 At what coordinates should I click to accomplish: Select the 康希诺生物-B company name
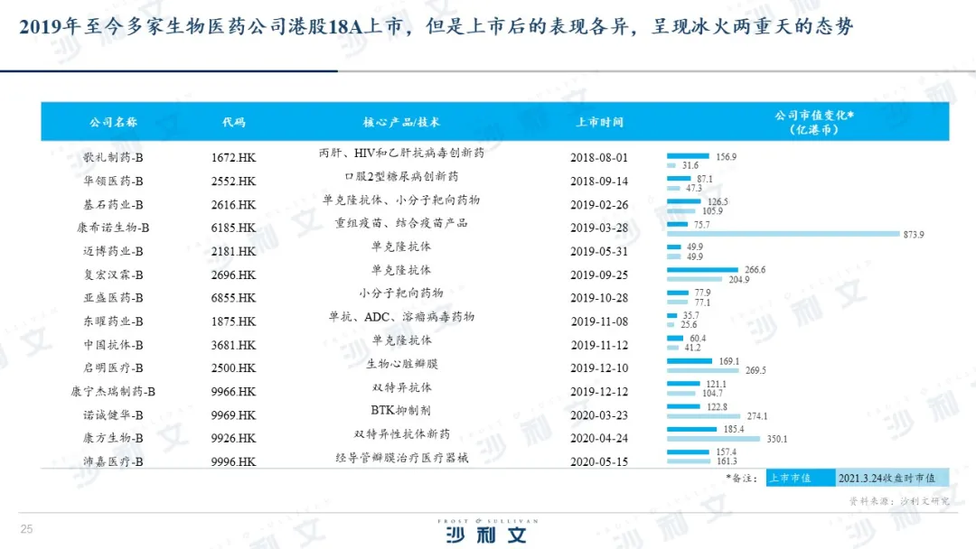(x=113, y=228)
